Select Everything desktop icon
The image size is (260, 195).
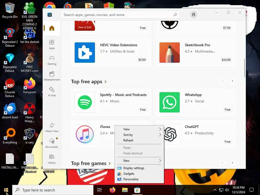click(x=10, y=136)
